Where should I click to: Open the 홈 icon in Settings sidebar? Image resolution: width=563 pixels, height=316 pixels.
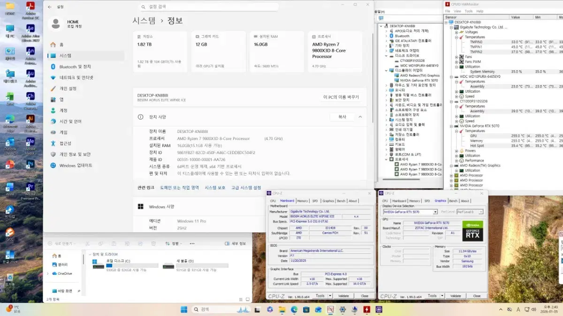[x=53, y=44]
